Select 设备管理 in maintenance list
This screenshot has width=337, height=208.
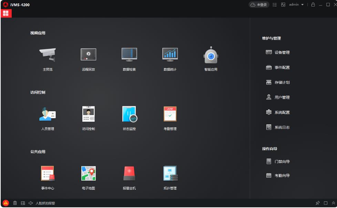(x=278, y=53)
